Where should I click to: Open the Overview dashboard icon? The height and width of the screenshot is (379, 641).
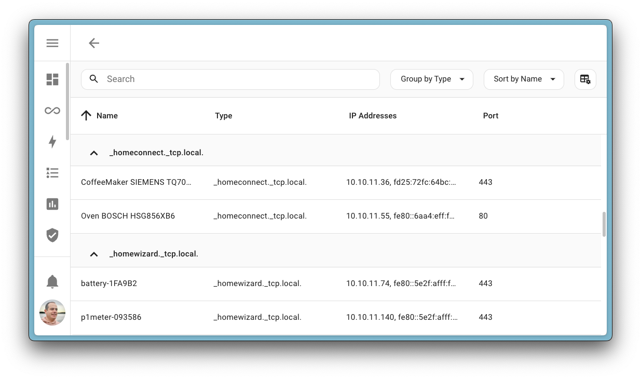coord(52,79)
